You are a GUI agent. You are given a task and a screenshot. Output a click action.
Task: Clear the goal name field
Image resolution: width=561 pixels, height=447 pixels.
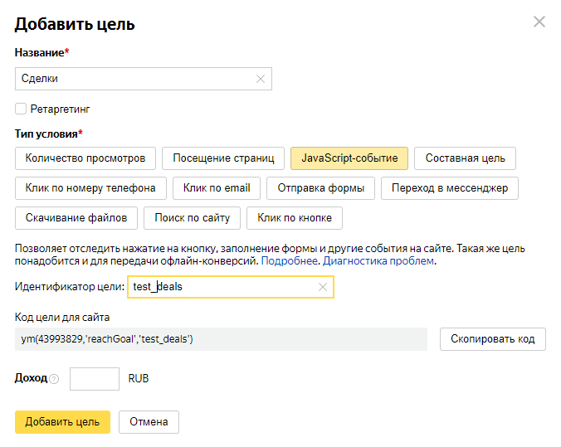[x=261, y=79]
